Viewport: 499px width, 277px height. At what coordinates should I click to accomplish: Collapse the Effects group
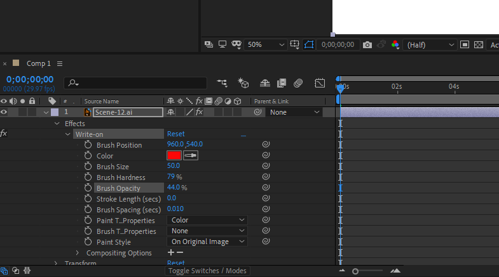tap(57, 124)
